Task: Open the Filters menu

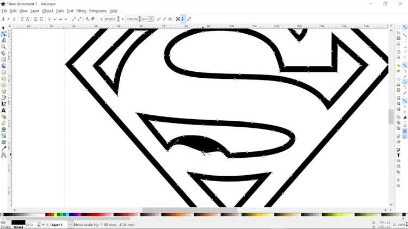Action: click(81, 11)
